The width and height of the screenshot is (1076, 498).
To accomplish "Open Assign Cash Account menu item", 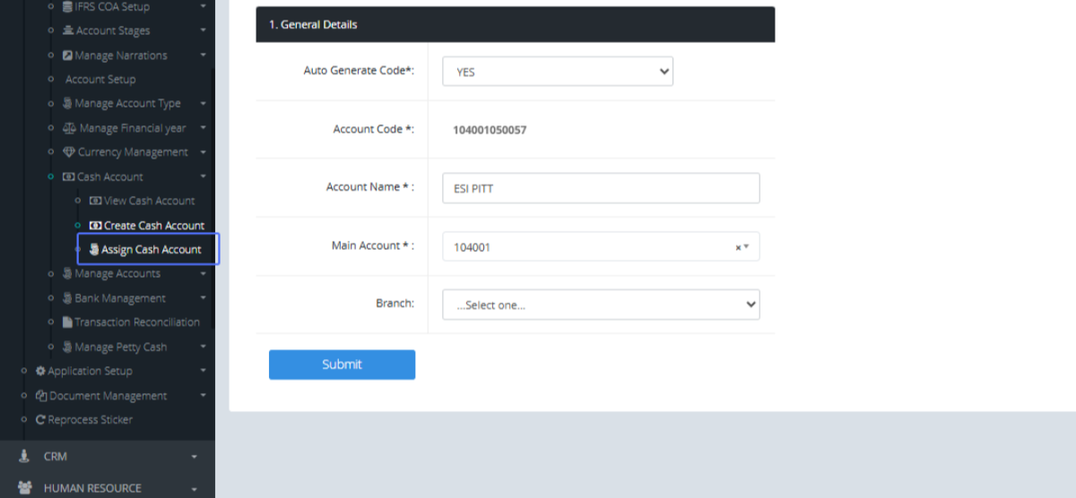I will coord(151,249).
